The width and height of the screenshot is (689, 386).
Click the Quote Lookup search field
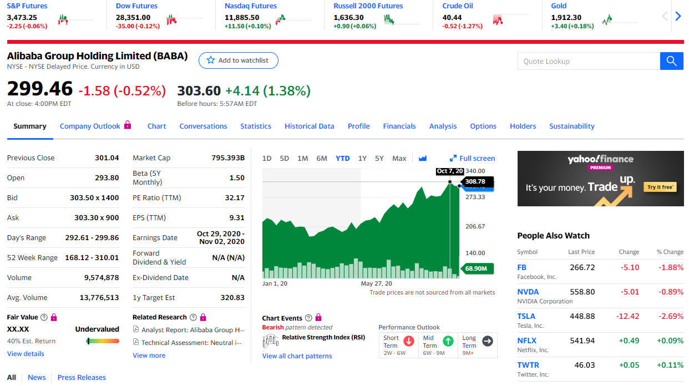point(588,61)
